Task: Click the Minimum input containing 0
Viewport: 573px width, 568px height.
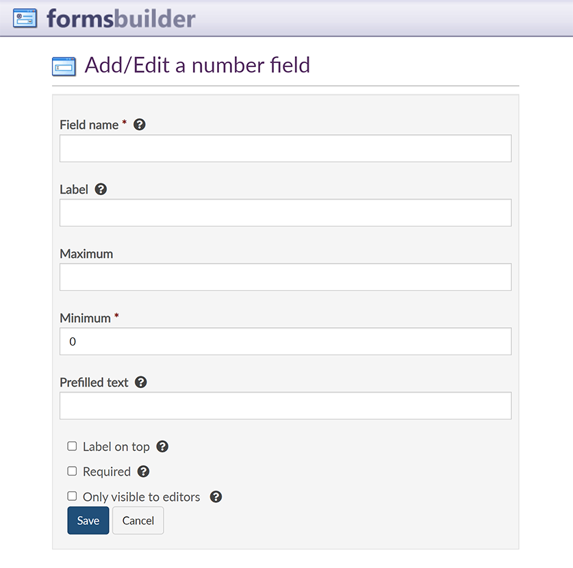Action: tap(285, 341)
